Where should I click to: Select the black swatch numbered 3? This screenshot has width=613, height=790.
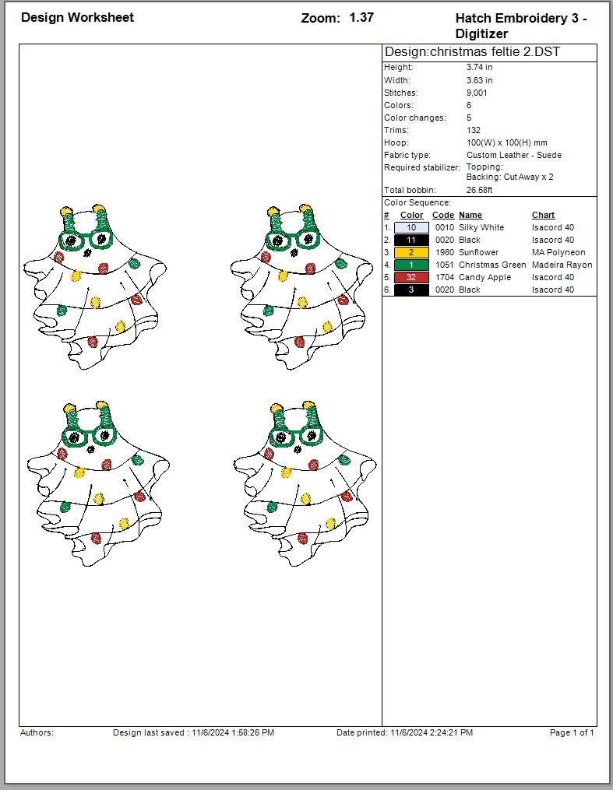click(411, 290)
